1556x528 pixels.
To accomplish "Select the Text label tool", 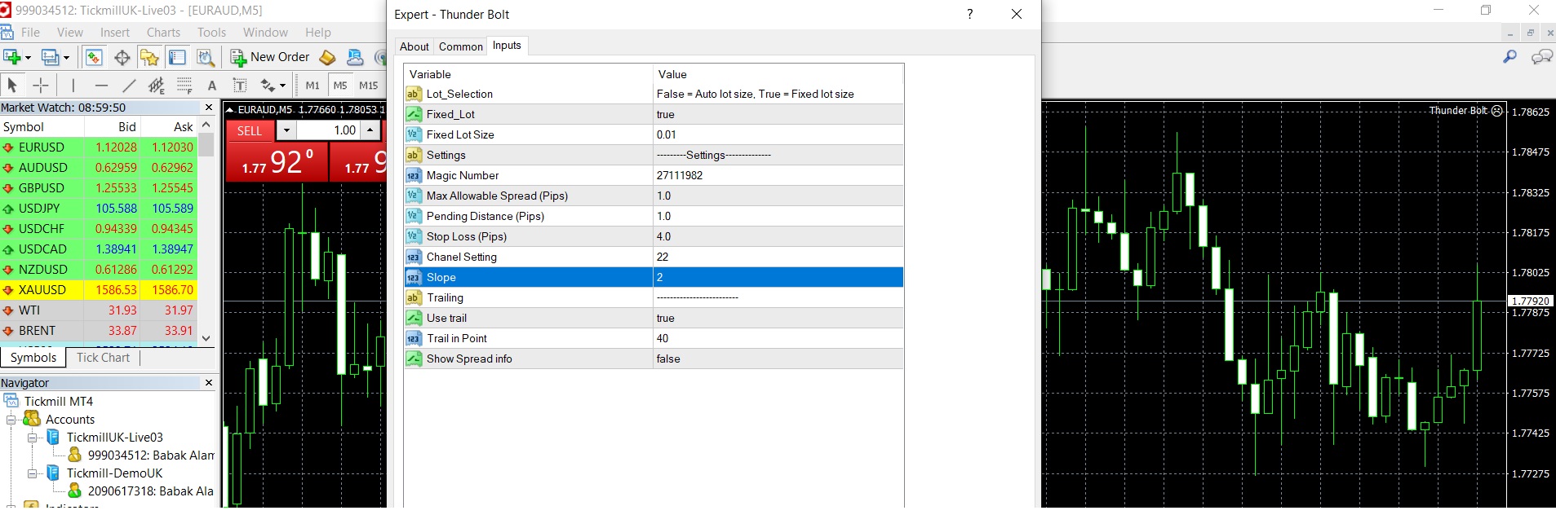I will tap(240, 85).
